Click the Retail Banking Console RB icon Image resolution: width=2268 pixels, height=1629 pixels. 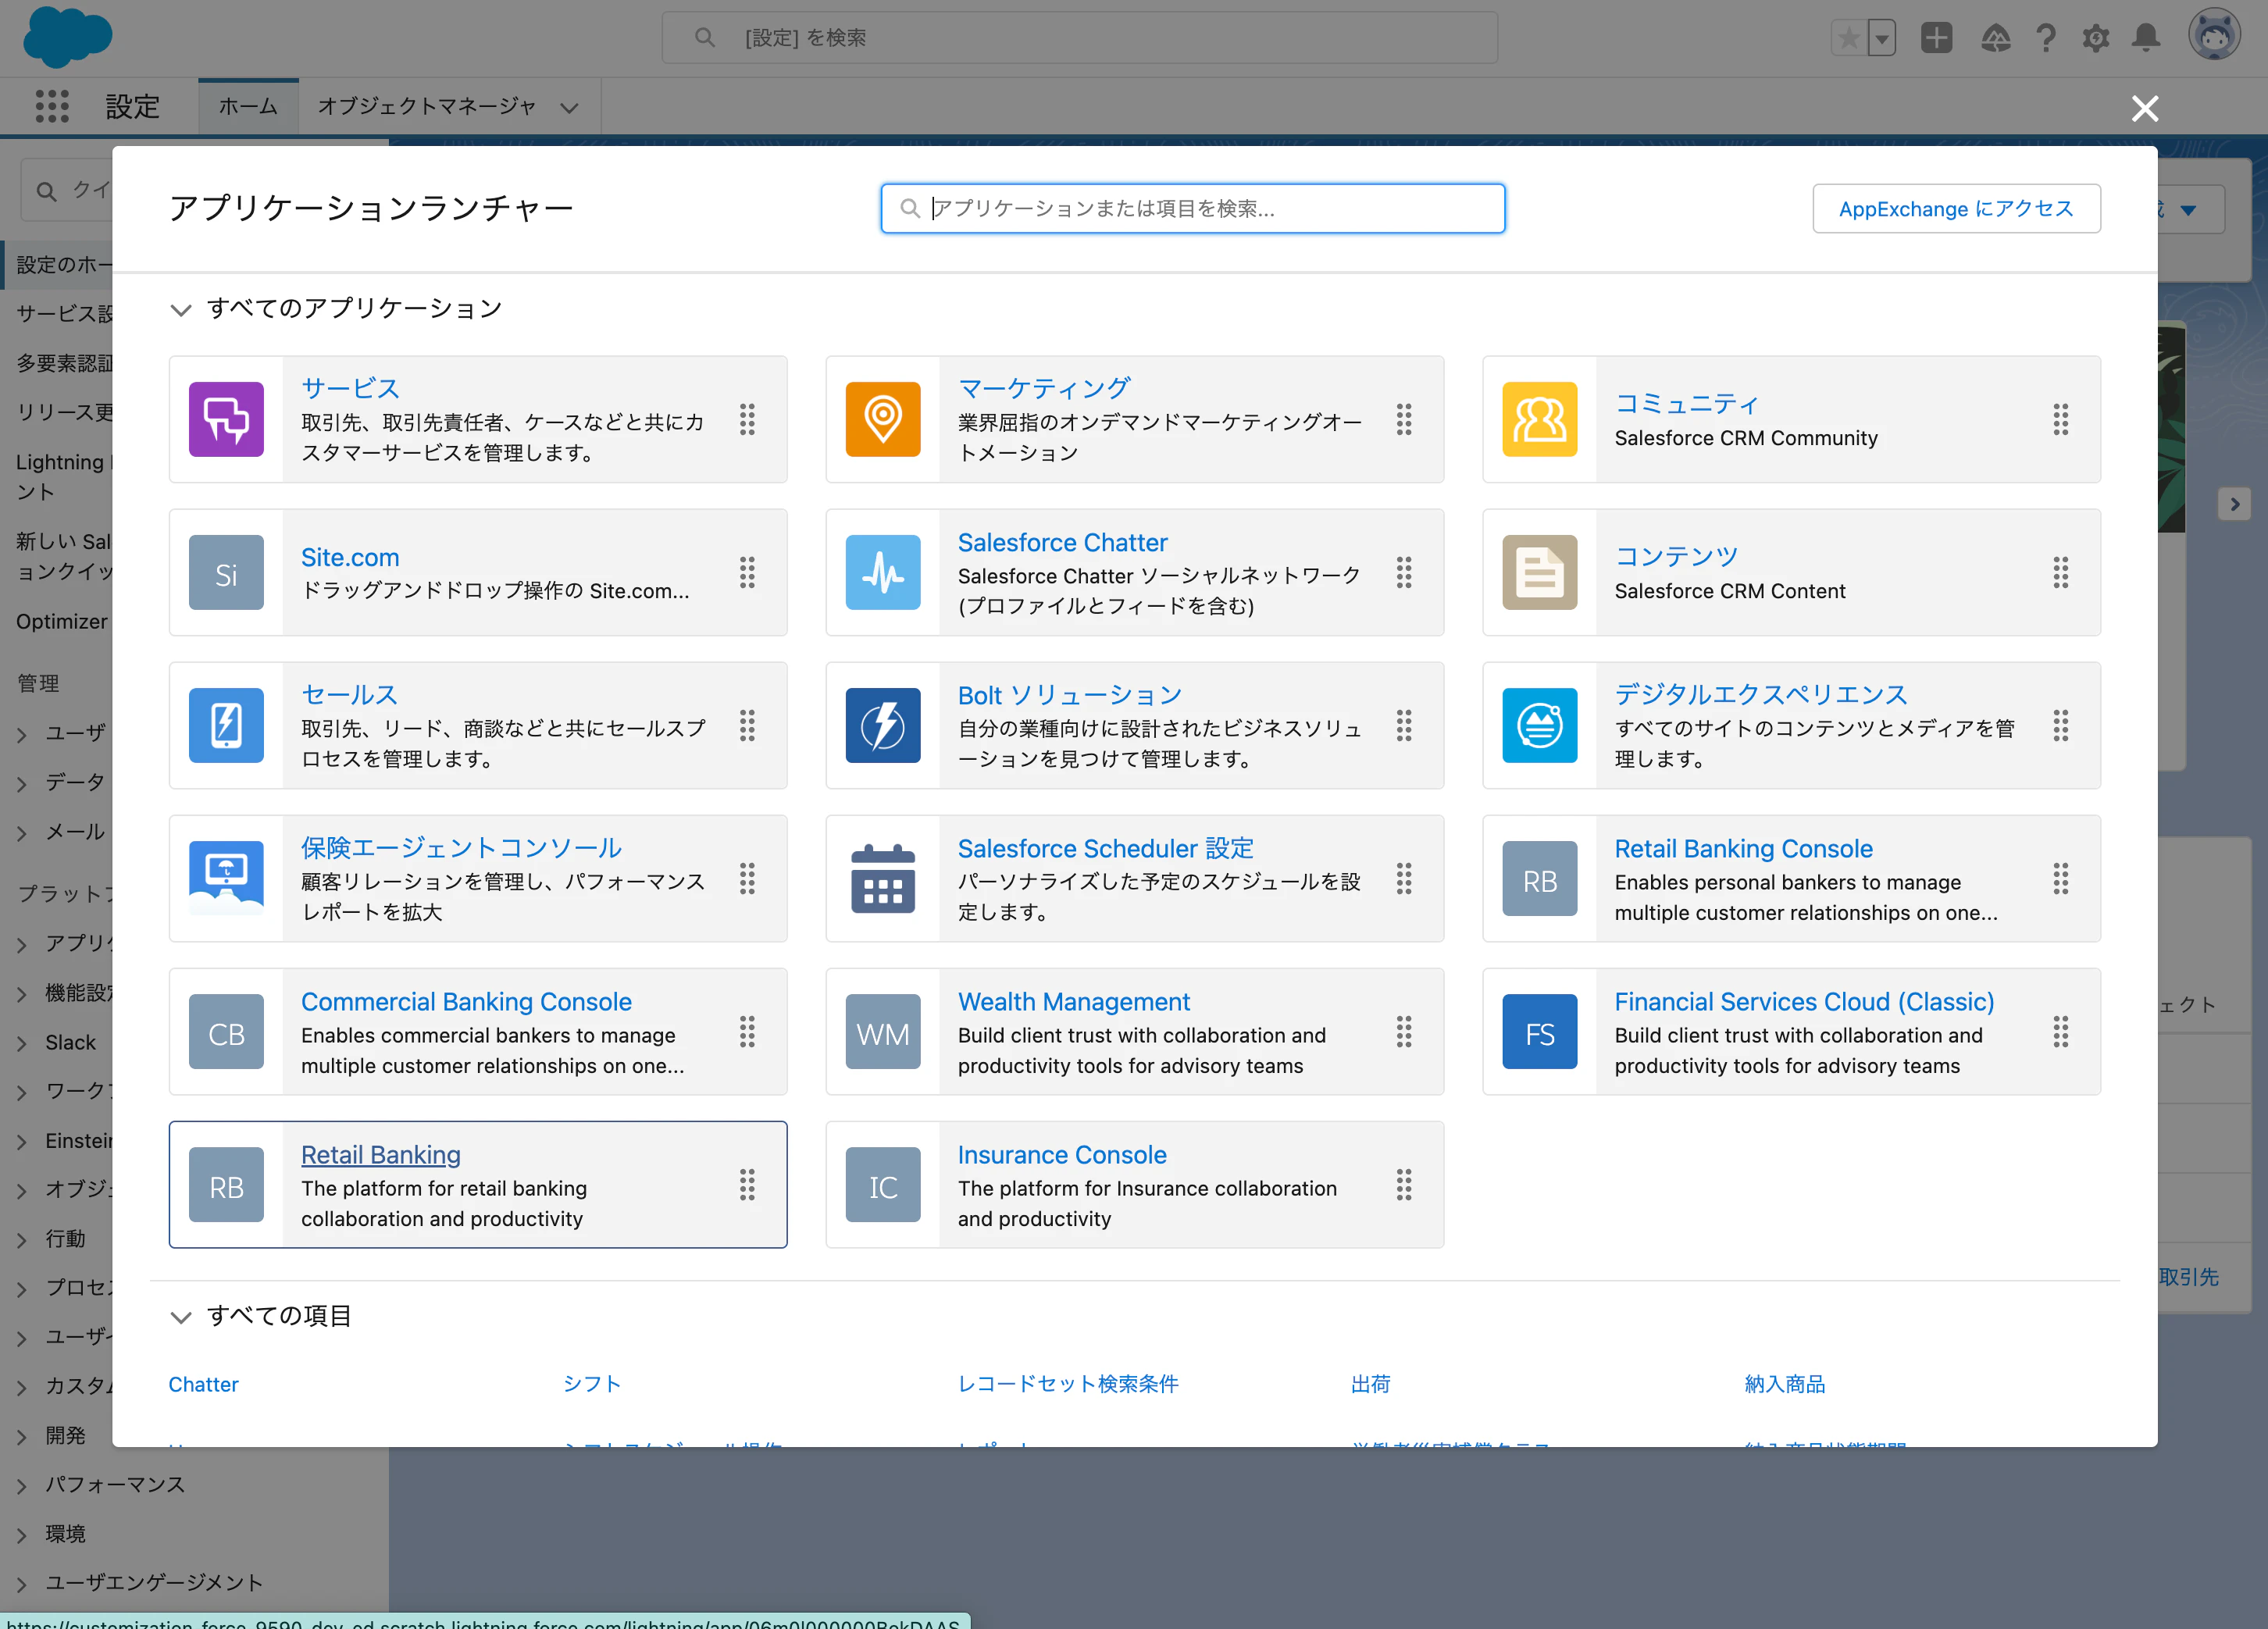(1540, 878)
